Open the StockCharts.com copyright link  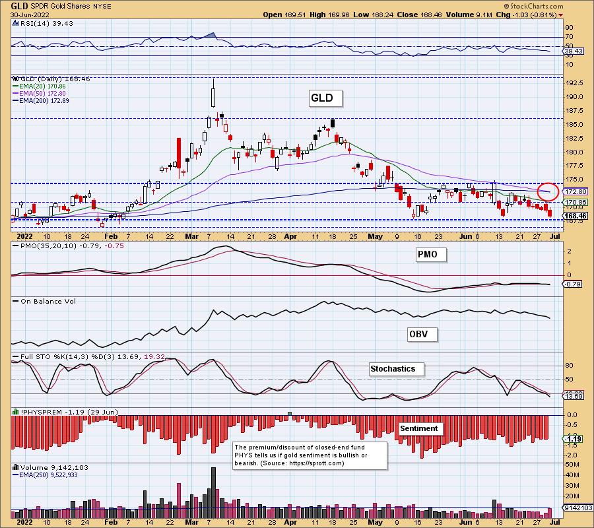point(533,6)
